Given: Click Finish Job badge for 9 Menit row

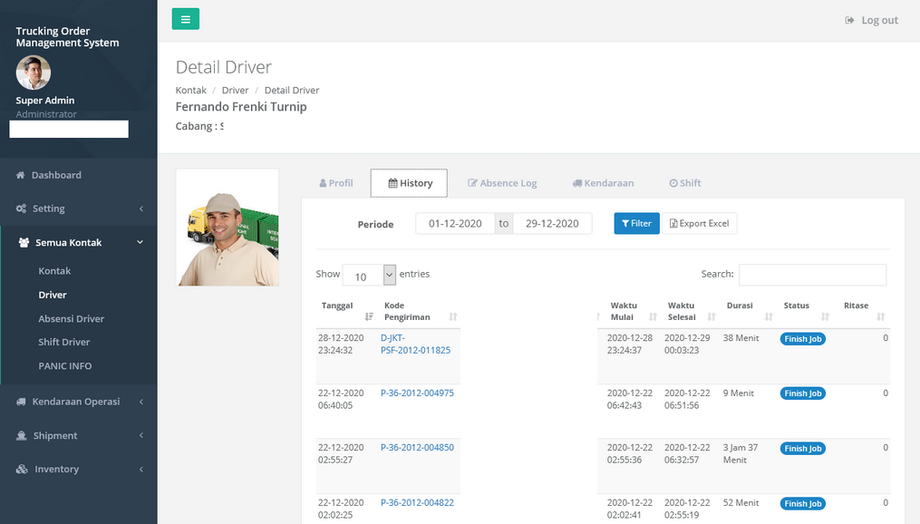Looking at the screenshot, I should [x=803, y=393].
